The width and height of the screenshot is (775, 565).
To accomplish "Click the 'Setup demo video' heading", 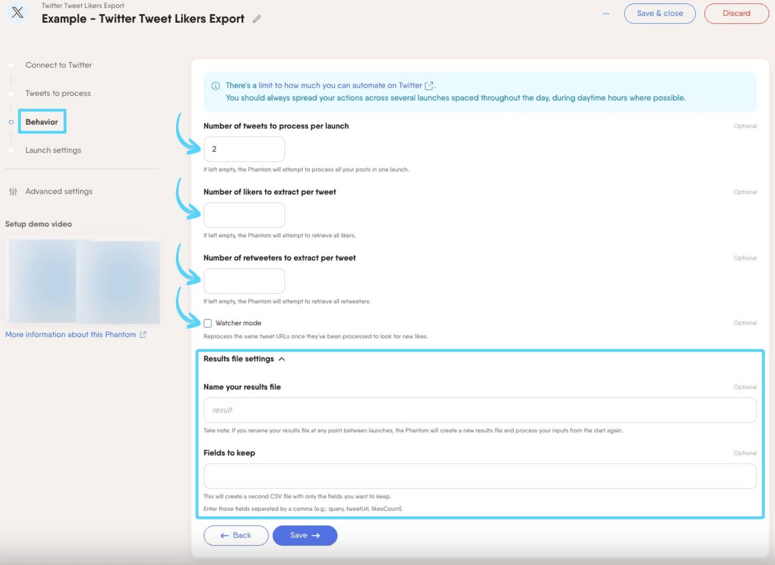I will 38,224.
